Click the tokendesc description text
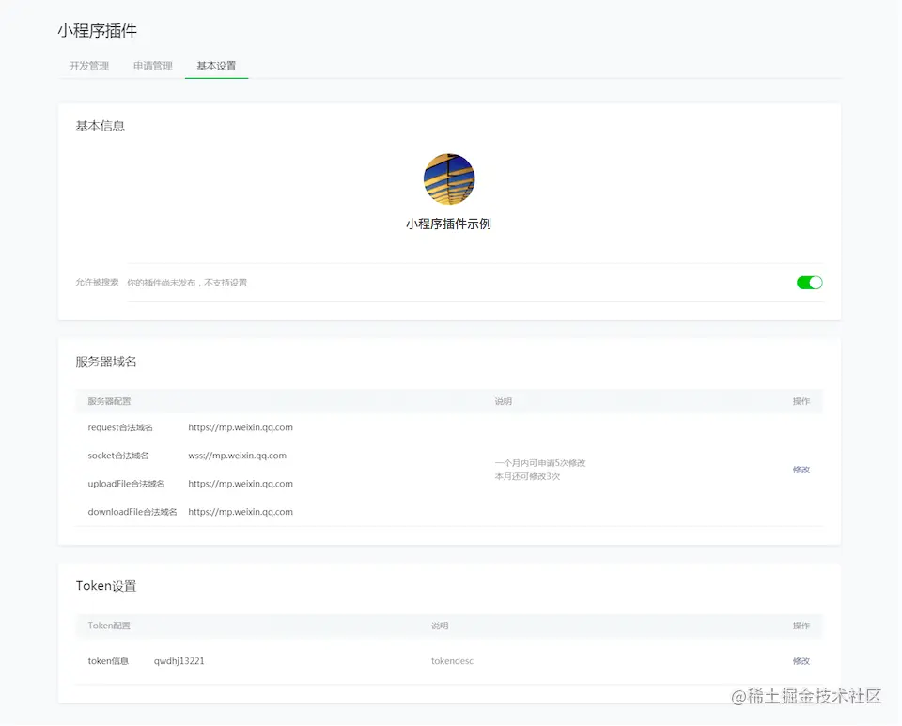The height and width of the screenshot is (726, 902). coord(452,661)
